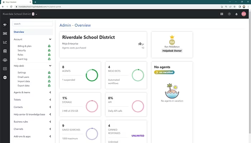The height and width of the screenshot is (143, 251).
Task: Click the Ron Middleton name
Action: click(172, 47)
